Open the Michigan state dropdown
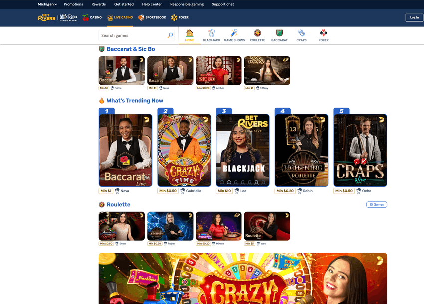 47,4
